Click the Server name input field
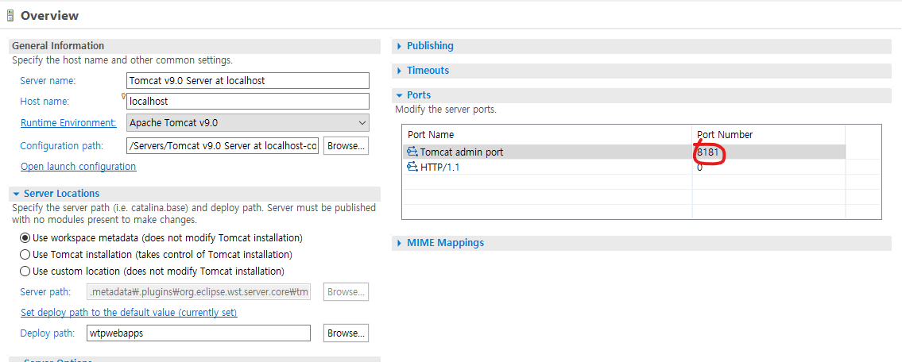Viewport: 902px width, 362px height. click(x=247, y=80)
